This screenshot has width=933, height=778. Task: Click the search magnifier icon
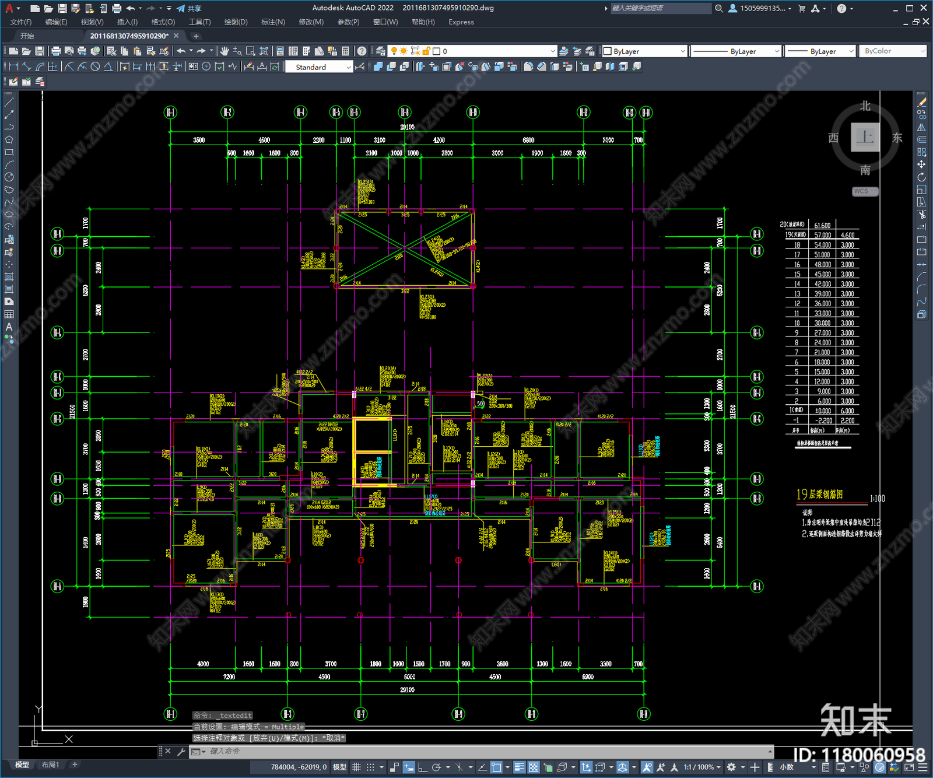(719, 8)
